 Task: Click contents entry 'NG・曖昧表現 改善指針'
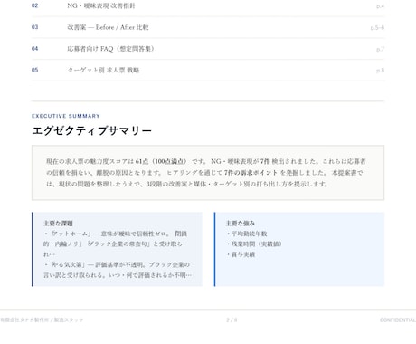pos(101,5)
